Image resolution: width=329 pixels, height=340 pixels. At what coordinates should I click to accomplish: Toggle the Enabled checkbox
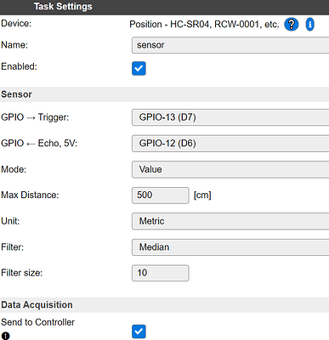pyautogui.click(x=139, y=68)
